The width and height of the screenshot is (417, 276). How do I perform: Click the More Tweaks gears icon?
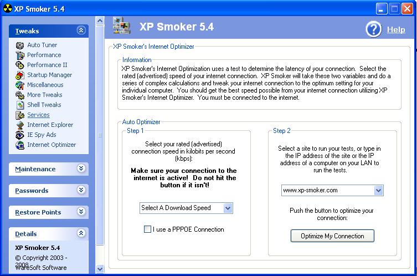click(20, 95)
